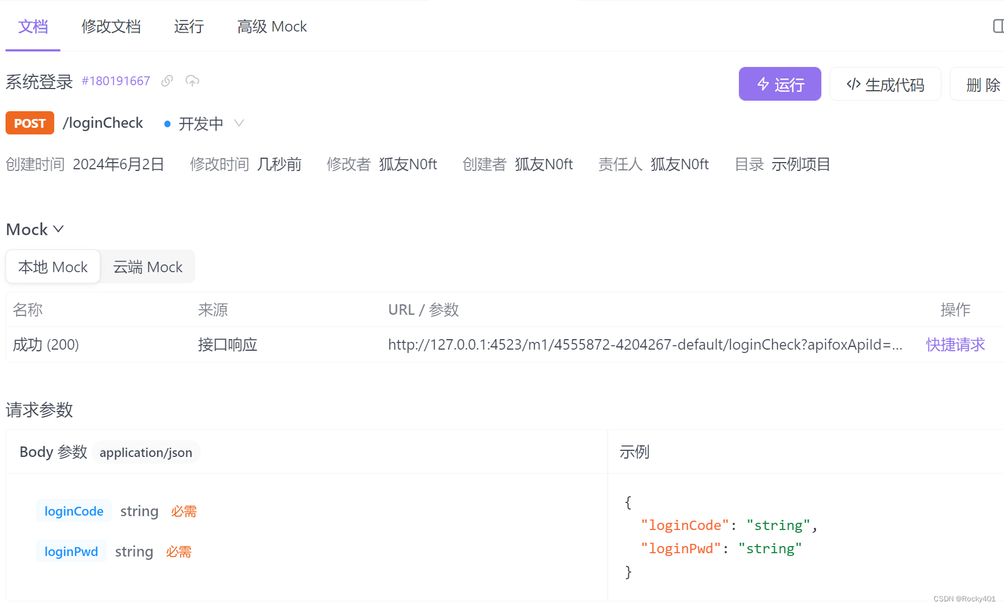Click the 快捷请求 link
This screenshot has width=1004, height=608.
(955, 344)
